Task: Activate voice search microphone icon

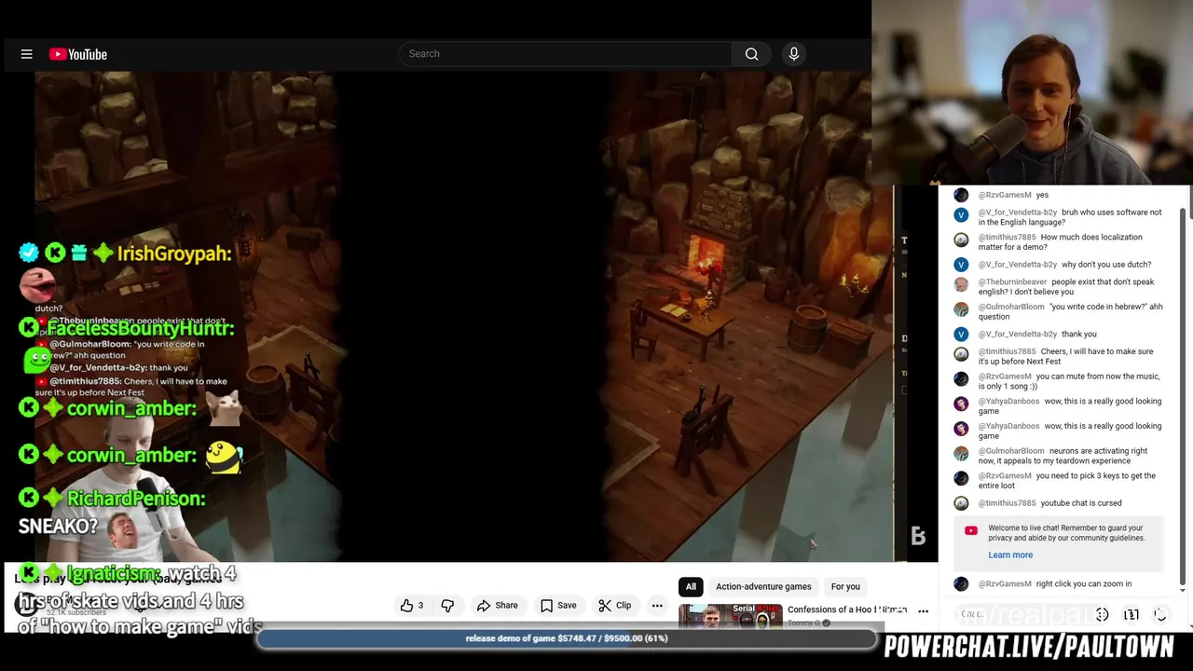Action: click(x=794, y=54)
